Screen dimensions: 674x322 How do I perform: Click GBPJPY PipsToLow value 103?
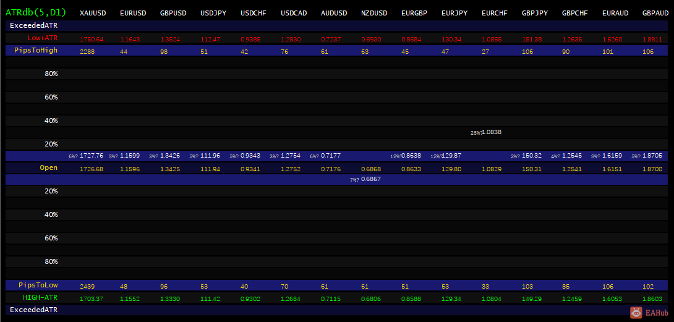tap(527, 286)
